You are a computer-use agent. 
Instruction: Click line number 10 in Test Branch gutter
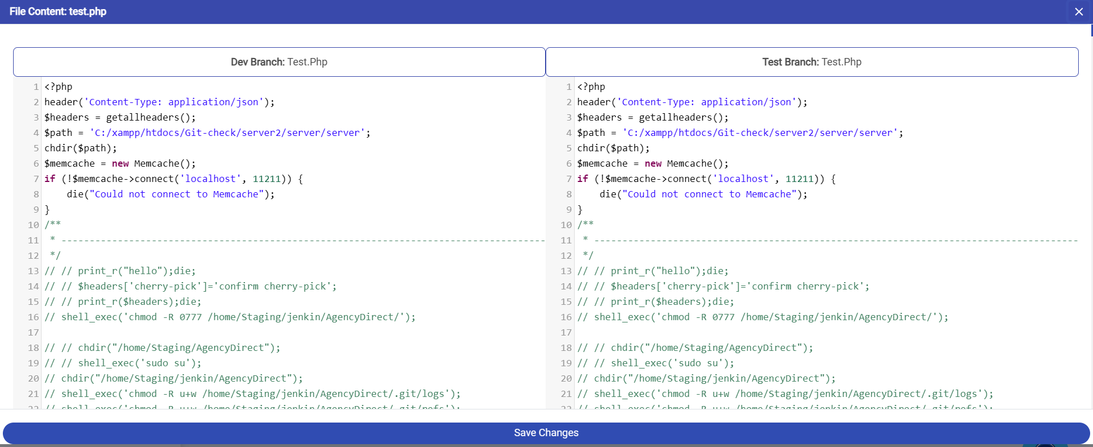pos(566,225)
